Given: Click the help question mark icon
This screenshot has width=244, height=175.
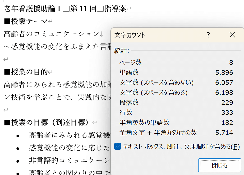Looking at the screenshot, I should 208,35.
